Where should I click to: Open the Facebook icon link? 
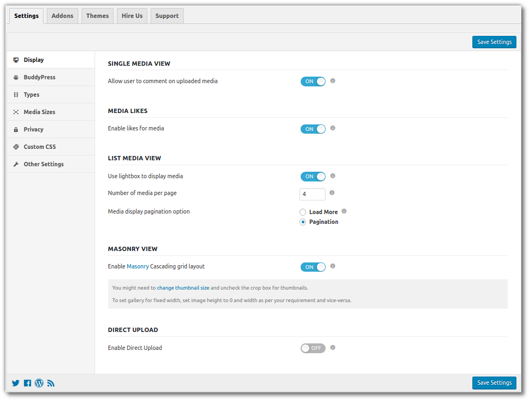point(28,383)
